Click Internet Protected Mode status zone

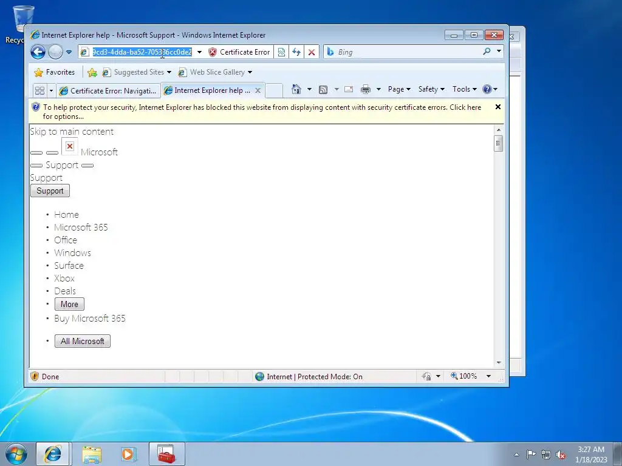coord(309,376)
